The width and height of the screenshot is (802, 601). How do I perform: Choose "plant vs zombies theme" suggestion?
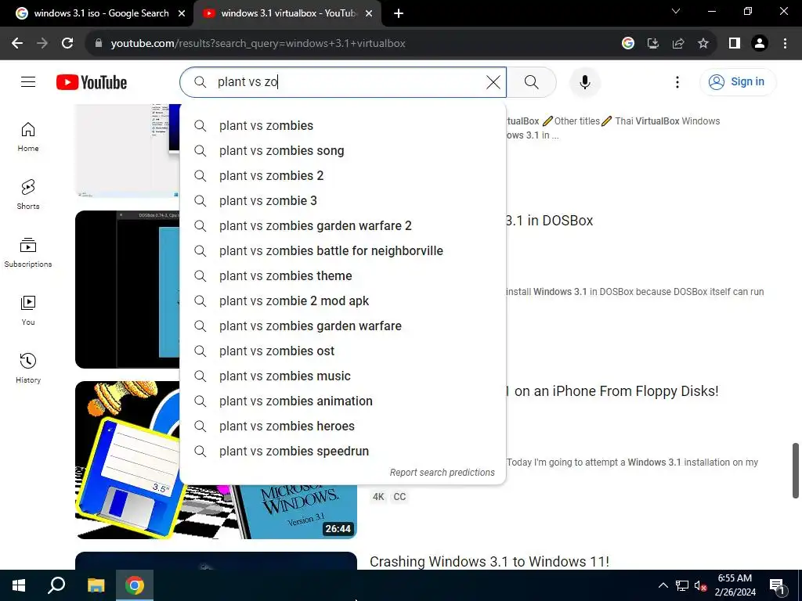343,276
